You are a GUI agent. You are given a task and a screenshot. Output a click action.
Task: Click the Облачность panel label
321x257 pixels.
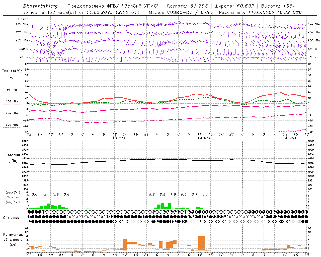coord(13,218)
